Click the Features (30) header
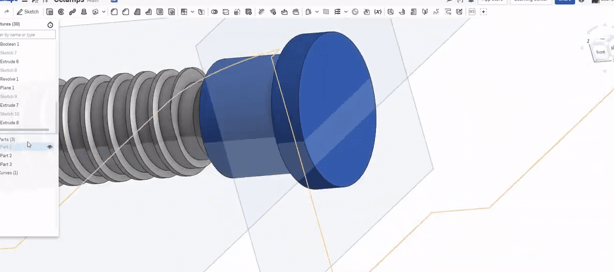The height and width of the screenshot is (272, 614). tap(10, 24)
